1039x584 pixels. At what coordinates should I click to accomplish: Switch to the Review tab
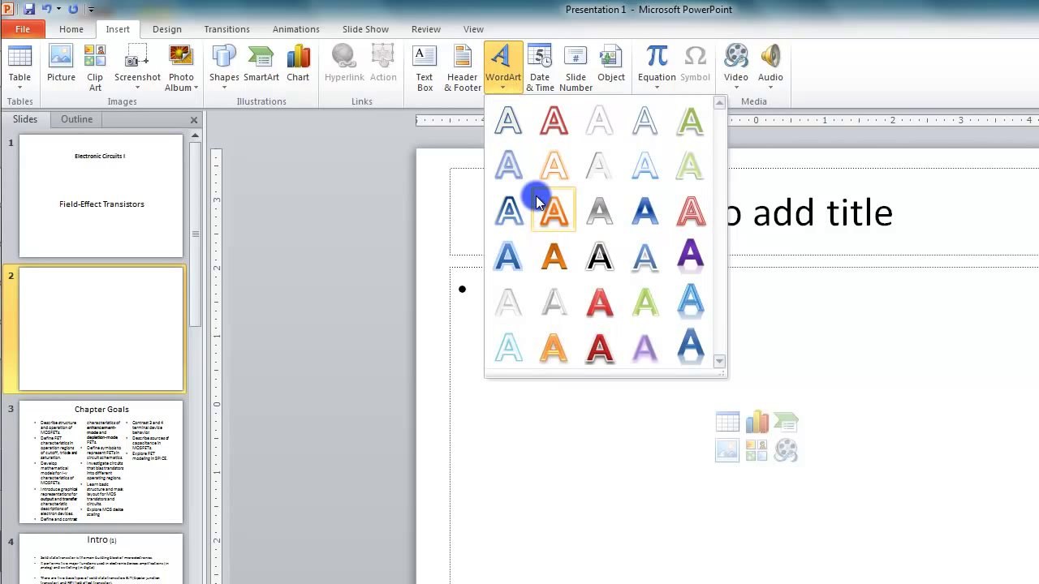[x=425, y=29]
